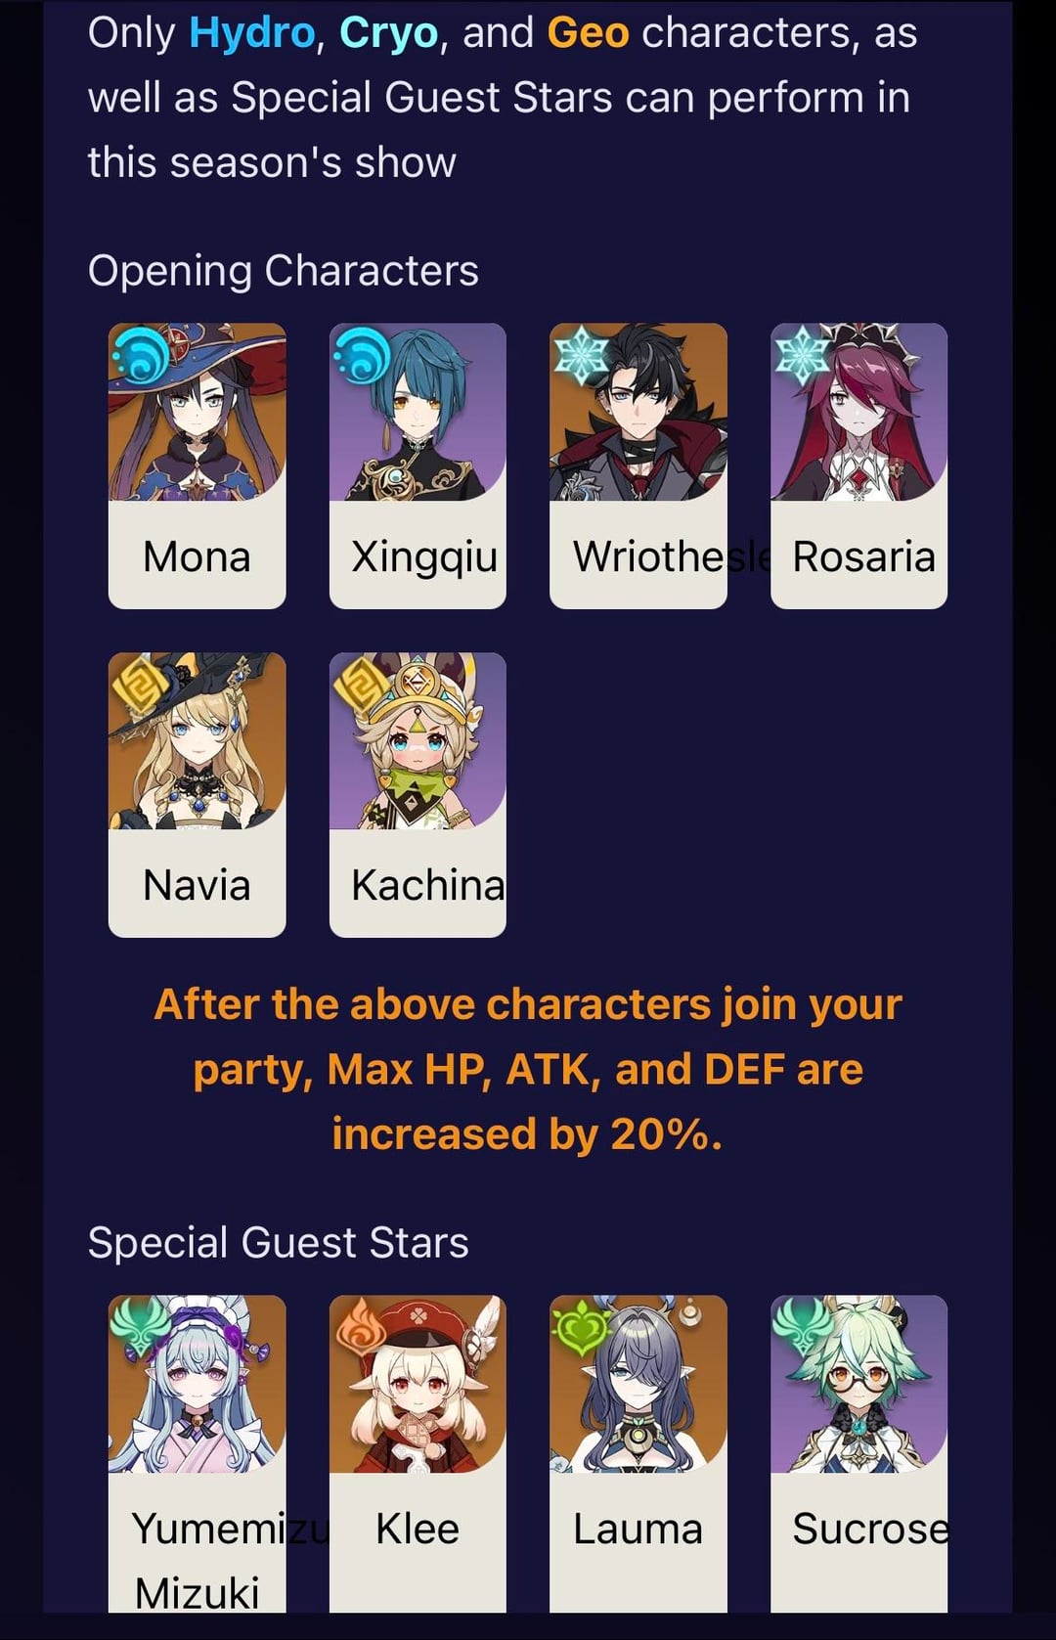Select Navia's character portrait
Image resolution: width=1056 pixels, height=1640 pixels.
(x=197, y=741)
